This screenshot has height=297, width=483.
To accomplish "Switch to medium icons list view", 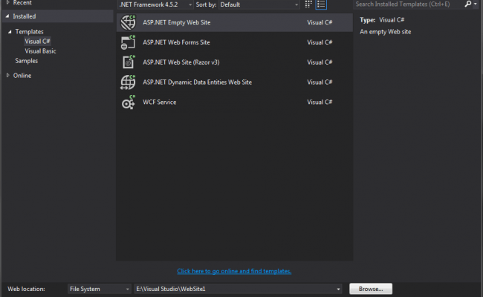I will (321, 4).
